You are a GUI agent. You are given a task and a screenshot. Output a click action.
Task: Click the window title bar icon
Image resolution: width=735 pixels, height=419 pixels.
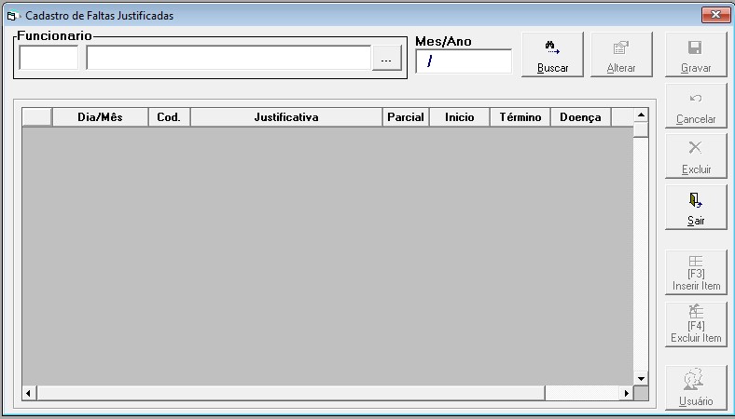coord(12,16)
